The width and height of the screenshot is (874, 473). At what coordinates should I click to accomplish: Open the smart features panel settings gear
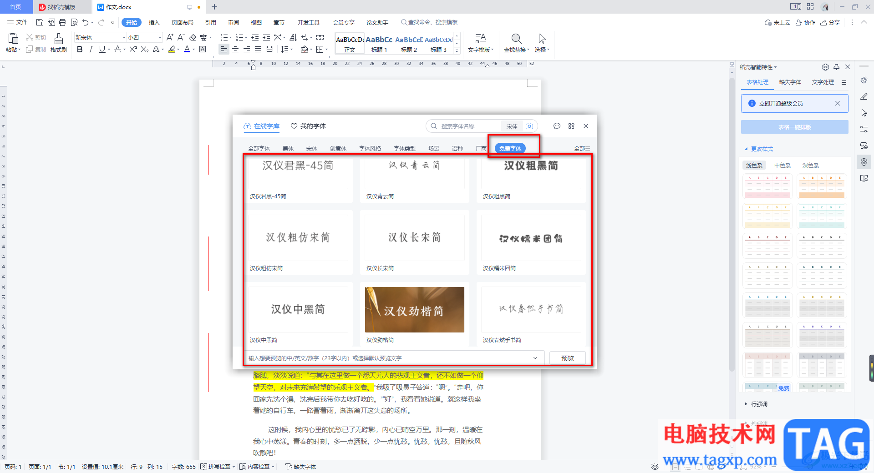pyautogui.click(x=825, y=67)
